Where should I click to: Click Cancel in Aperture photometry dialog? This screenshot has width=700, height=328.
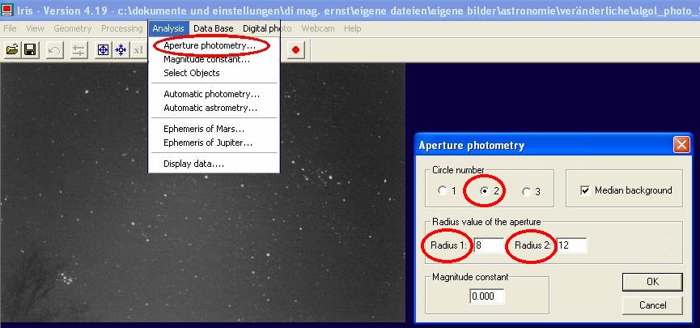pyautogui.click(x=652, y=305)
